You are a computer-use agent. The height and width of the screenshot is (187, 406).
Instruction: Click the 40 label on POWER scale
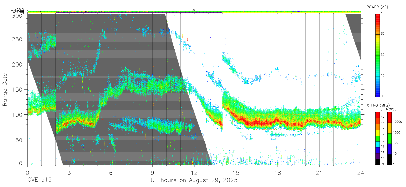point(383,13)
